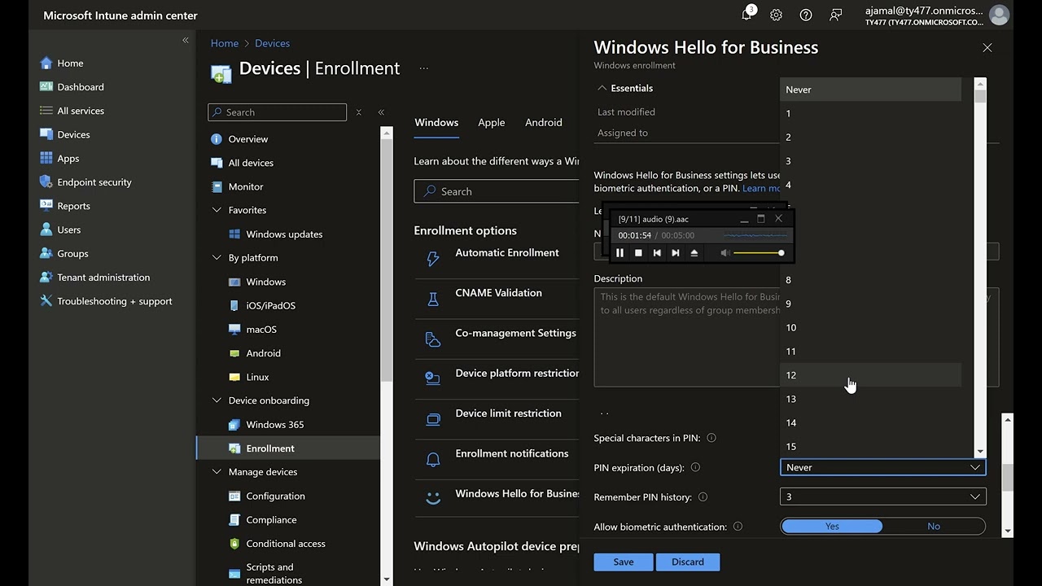Viewport: 1042px width, 586px height.
Task: Click the audio player waveform progress bar
Action: (x=756, y=235)
